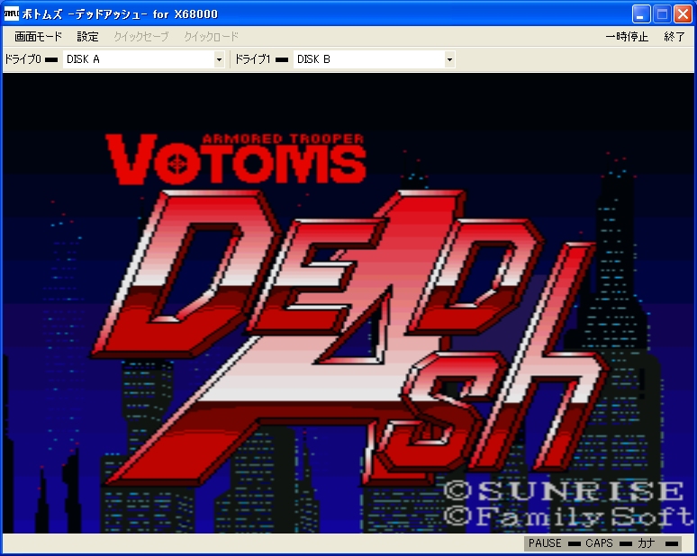Click the ©FamilySoft text in game screen
The image size is (697, 556).
(x=568, y=516)
